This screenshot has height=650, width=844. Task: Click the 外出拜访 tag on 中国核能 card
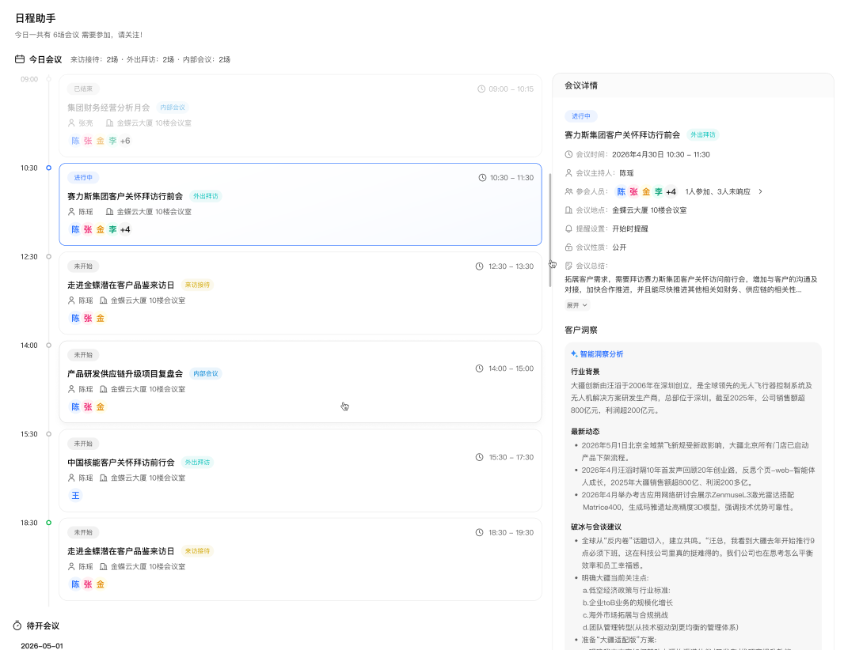[x=197, y=463]
